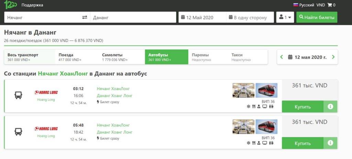Open passenger count dropdown

285,17
